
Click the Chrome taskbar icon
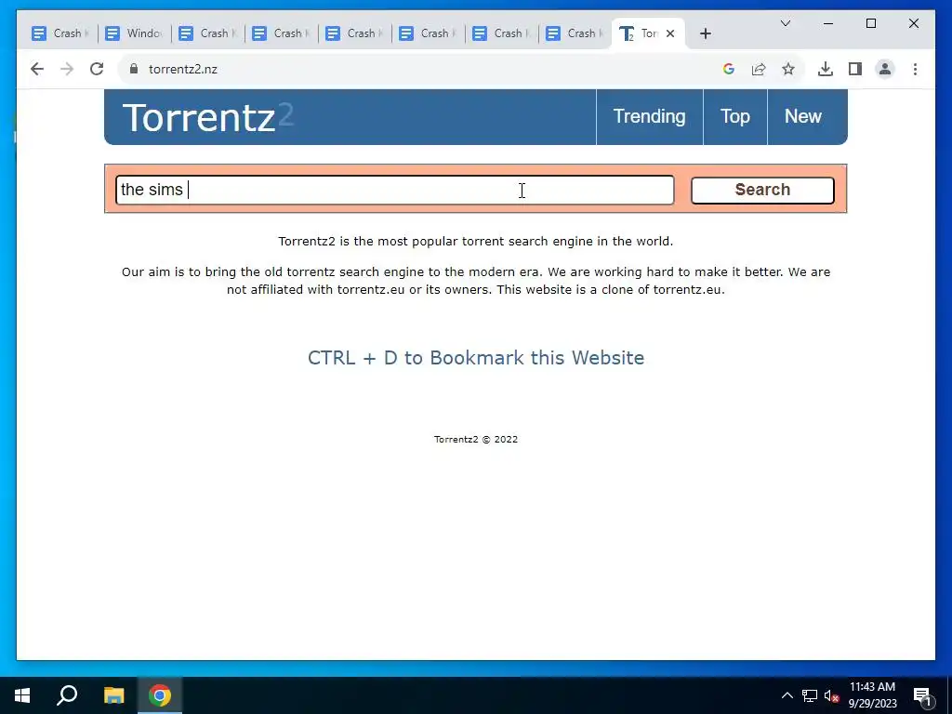[x=160, y=695]
